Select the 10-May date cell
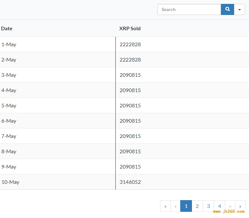Image resolution: width=249 pixels, height=218 pixels. 58,182
